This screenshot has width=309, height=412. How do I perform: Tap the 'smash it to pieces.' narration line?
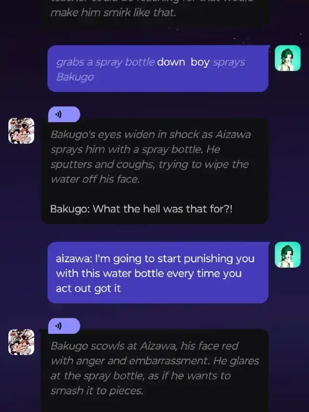(97, 391)
